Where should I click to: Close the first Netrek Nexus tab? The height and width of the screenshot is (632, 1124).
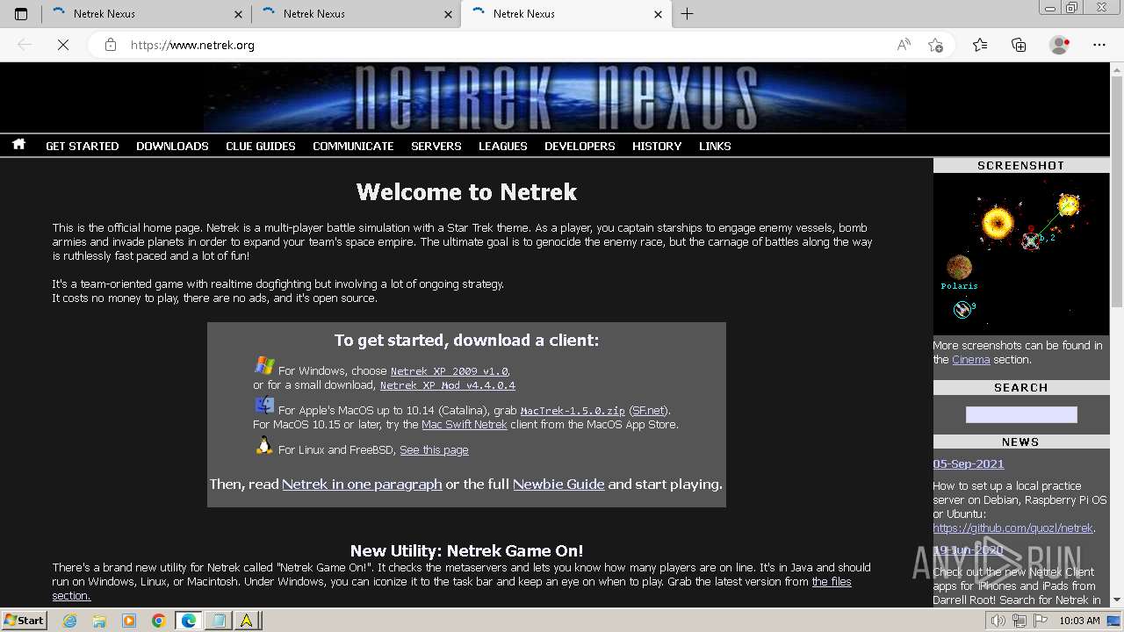point(239,14)
